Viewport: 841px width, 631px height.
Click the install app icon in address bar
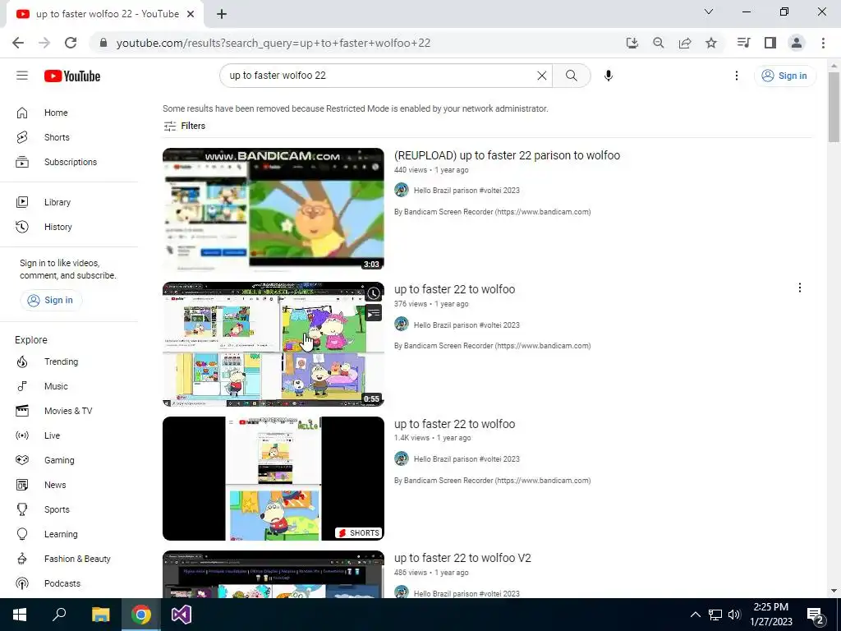point(632,43)
